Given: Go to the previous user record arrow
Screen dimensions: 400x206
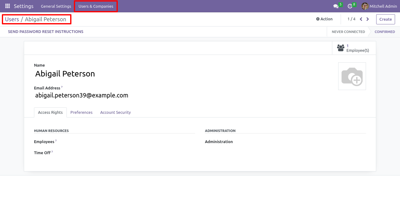Looking at the screenshot, I should [361, 19].
